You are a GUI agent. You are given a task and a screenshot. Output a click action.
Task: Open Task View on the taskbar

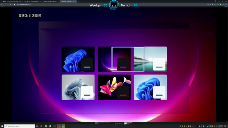[41, 126]
